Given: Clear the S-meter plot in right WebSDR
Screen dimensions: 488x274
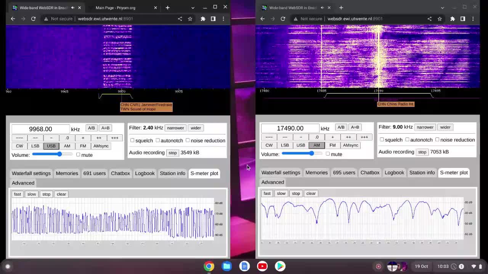Looking at the screenshot, I should (x=311, y=193).
